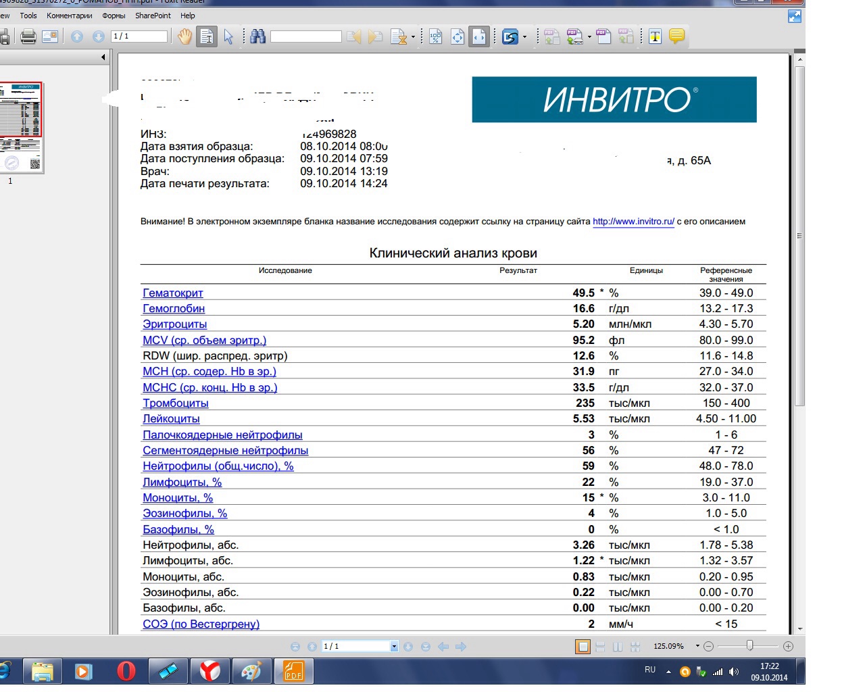Select page 1 thumbnail

click(22, 128)
